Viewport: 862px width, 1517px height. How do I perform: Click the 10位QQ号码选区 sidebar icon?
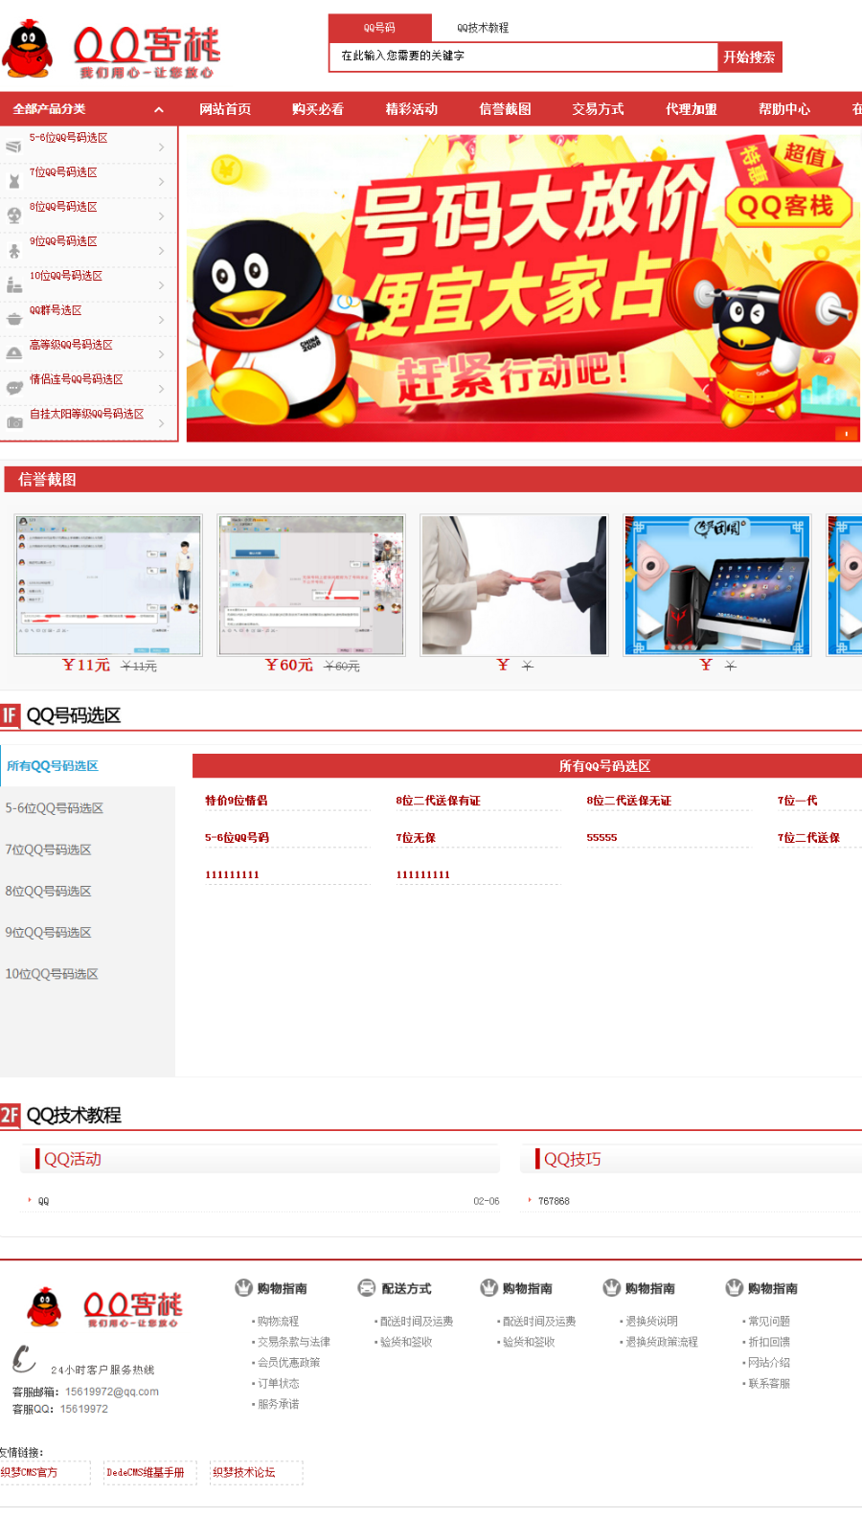pyautogui.click(x=13, y=284)
